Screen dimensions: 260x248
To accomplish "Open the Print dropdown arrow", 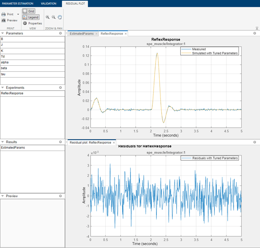I will click(x=18, y=14).
